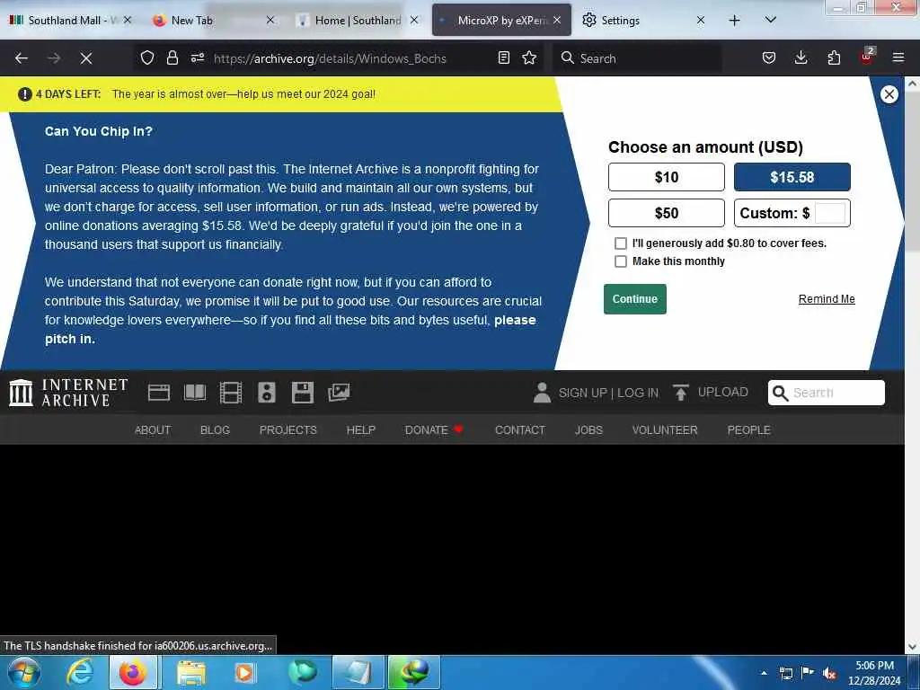Click the Custom amount input field
Image resolution: width=920 pixels, height=690 pixels.
tap(829, 213)
